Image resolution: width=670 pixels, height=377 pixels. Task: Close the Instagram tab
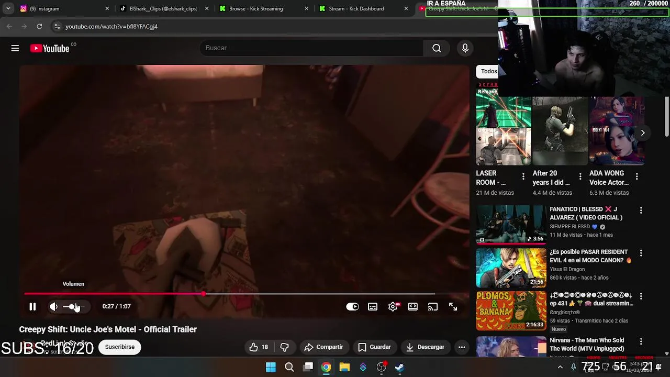click(107, 8)
